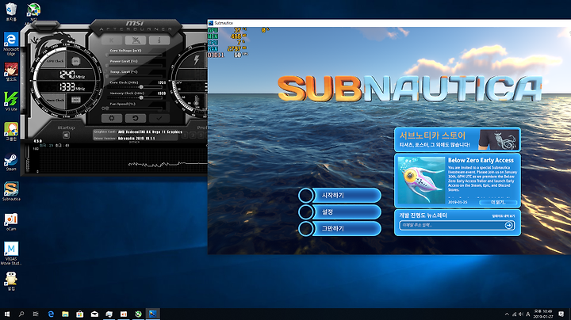The height and width of the screenshot is (320, 571).
Task: Click the Detach label under driver version
Action: tap(134, 142)
